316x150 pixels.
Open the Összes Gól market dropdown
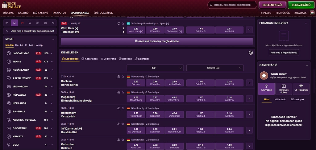[215, 68]
